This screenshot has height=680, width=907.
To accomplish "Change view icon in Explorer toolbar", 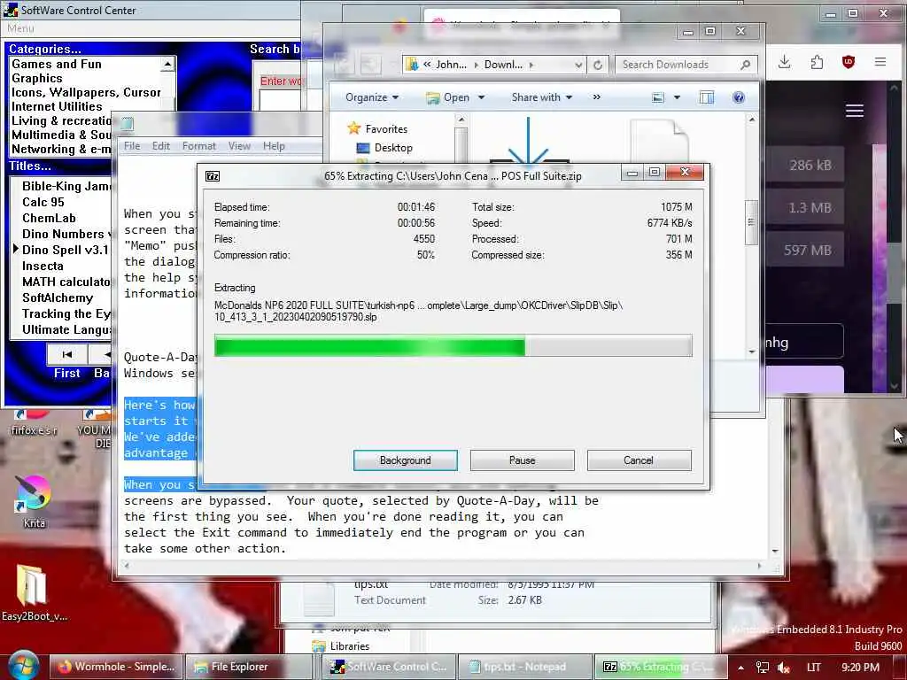I will pyautogui.click(x=658, y=97).
